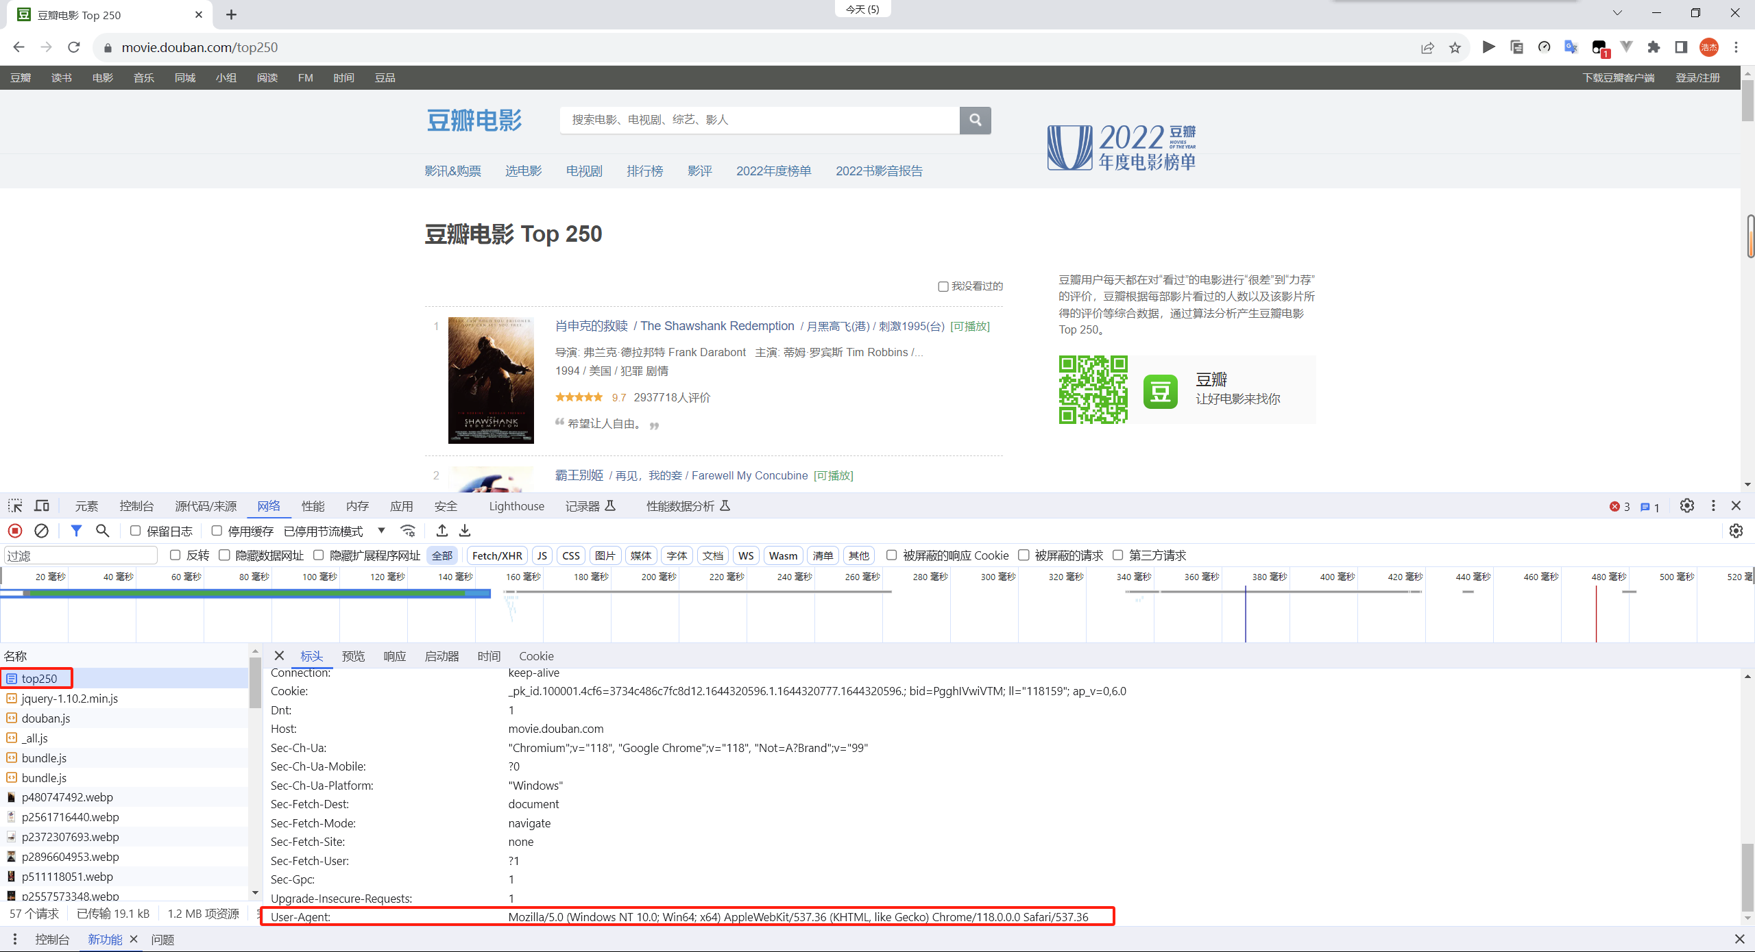Viewport: 1755px width, 952px height.
Task: Enable the 停用缓存 checkbox
Action: [217, 531]
